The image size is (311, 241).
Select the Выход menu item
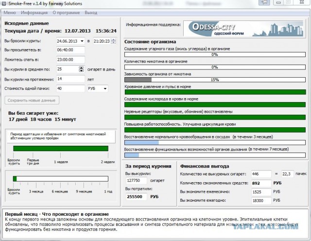[x=91, y=13]
